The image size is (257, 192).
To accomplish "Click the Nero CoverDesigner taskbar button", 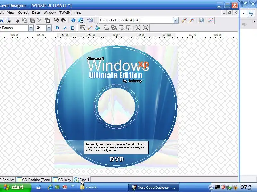I will click(x=154, y=188).
